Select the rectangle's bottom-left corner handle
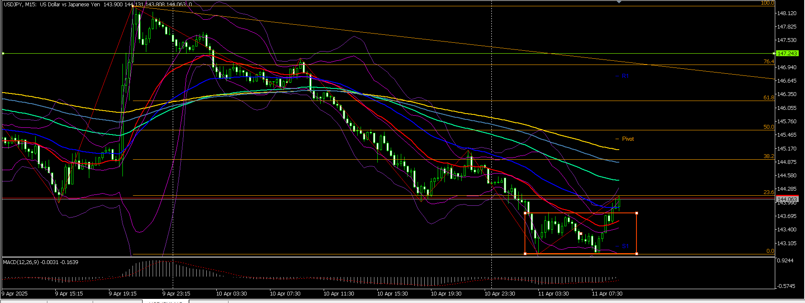Screen dimensions: 805x303 click(525, 254)
